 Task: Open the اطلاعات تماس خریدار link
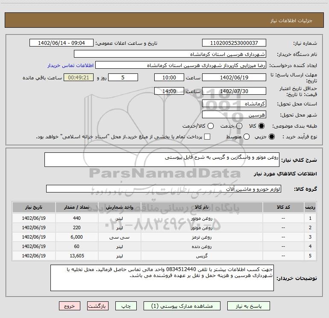(70, 65)
